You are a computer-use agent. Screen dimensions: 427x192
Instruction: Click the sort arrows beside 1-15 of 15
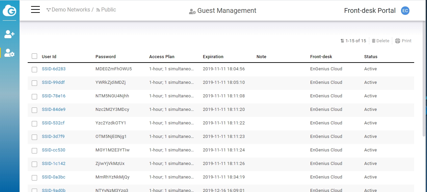(x=342, y=41)
